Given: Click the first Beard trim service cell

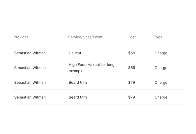Looking at the screenshot, I should (78, 82).
